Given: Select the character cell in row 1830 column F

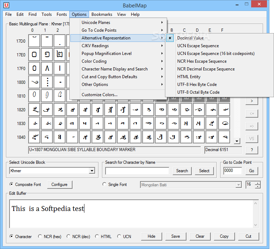Looking at the screenshot, I should (x=224, y=123).
